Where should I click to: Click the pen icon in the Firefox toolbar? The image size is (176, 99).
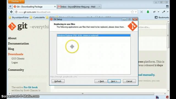pyautogui.click(x=164, y=12)
